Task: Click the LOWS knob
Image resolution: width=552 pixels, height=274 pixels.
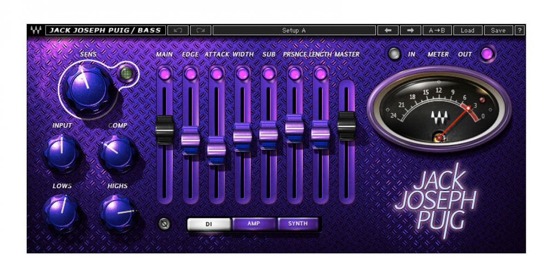Action: tap(62, 212)
